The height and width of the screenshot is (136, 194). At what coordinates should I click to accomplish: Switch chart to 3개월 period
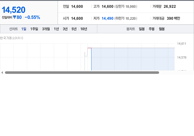46,29
